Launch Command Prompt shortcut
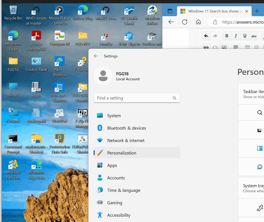Viewport: 264px width, 222px height. tap(13, 144)
